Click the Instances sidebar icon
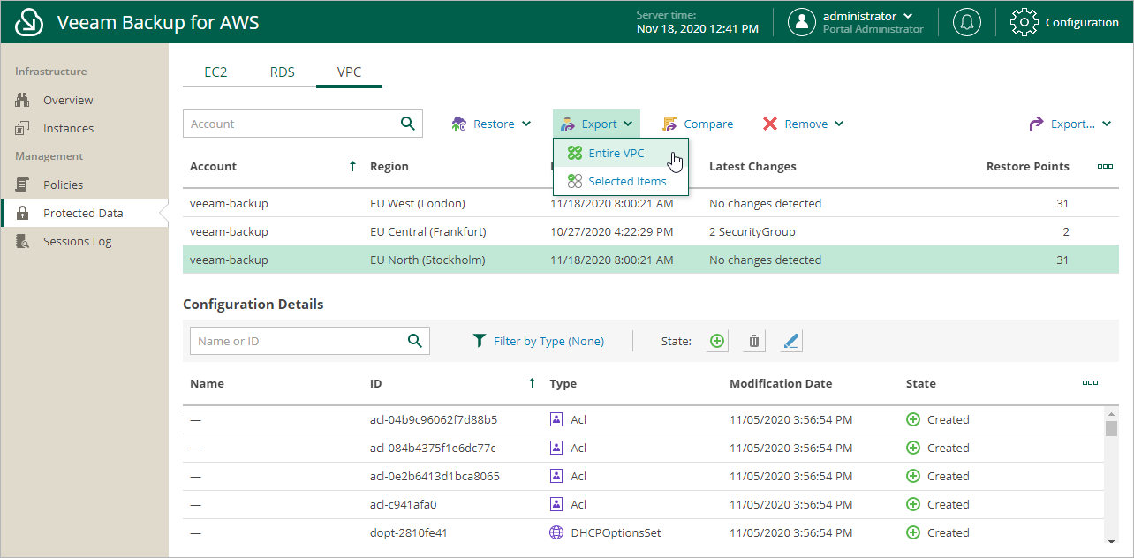Screen dimensions: 1134x558 pyautogui.click(x=24, y=128)
